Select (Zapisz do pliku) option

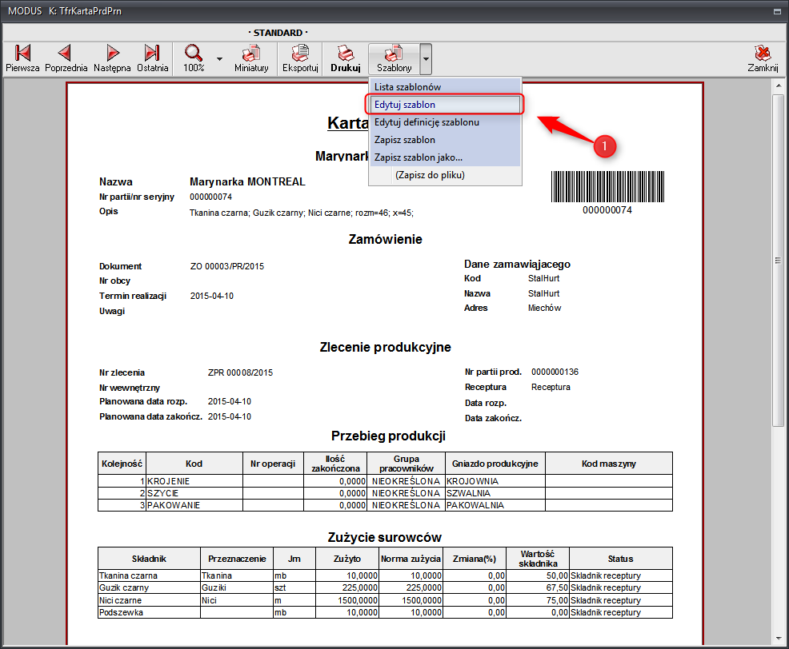pos(429,175)
